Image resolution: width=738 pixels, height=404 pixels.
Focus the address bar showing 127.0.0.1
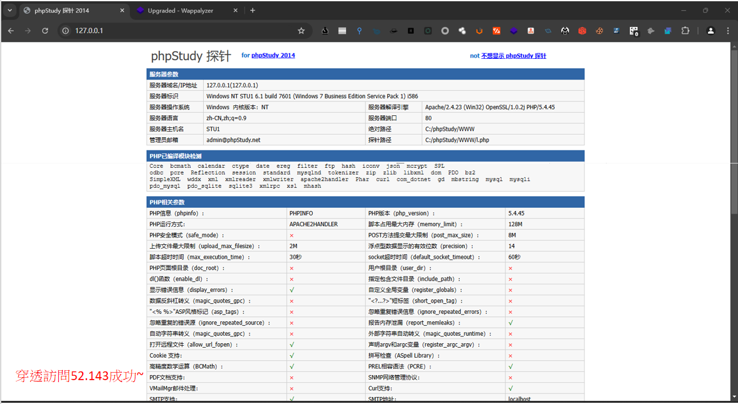184,31
